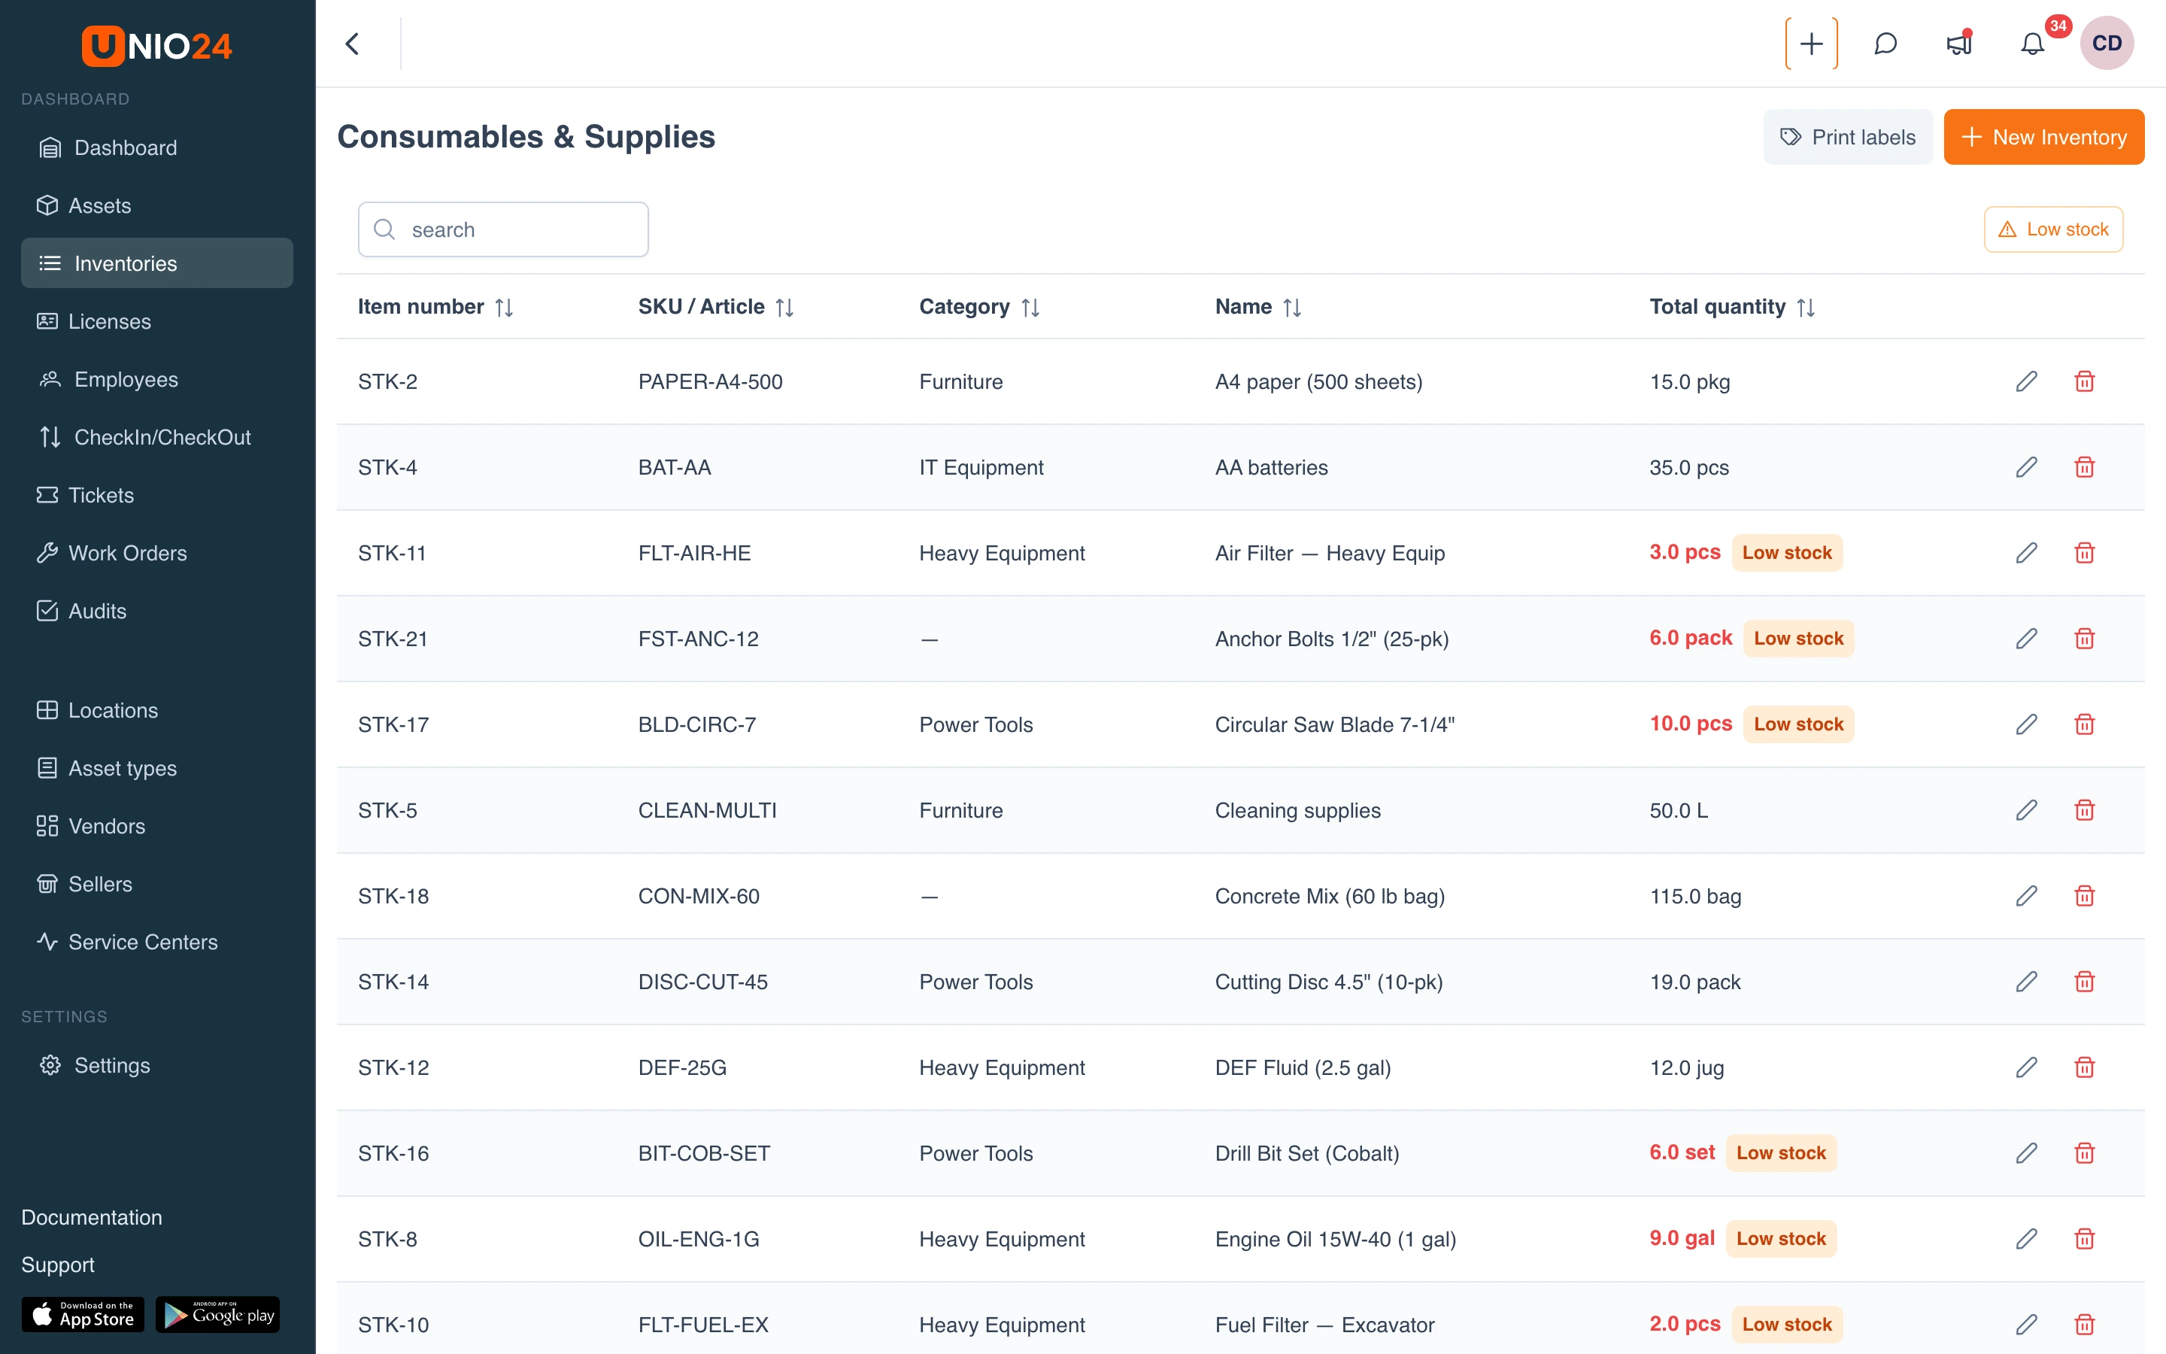Go to Dashboard in sidebar
This screenshot has height=1354, width=2166.
pos(156,147)
